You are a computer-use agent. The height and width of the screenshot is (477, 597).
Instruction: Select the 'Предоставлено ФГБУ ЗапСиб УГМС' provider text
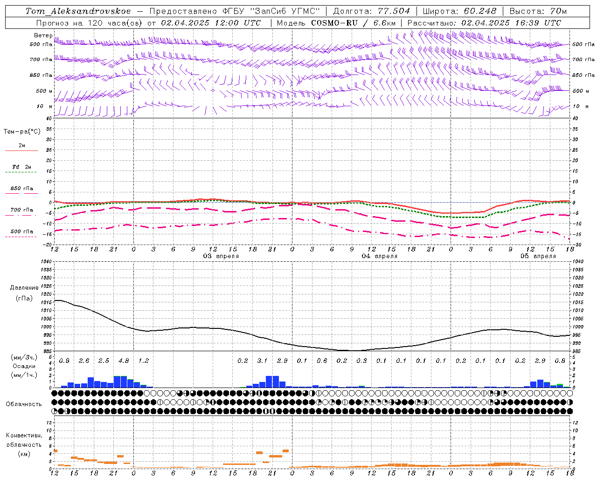235,11
